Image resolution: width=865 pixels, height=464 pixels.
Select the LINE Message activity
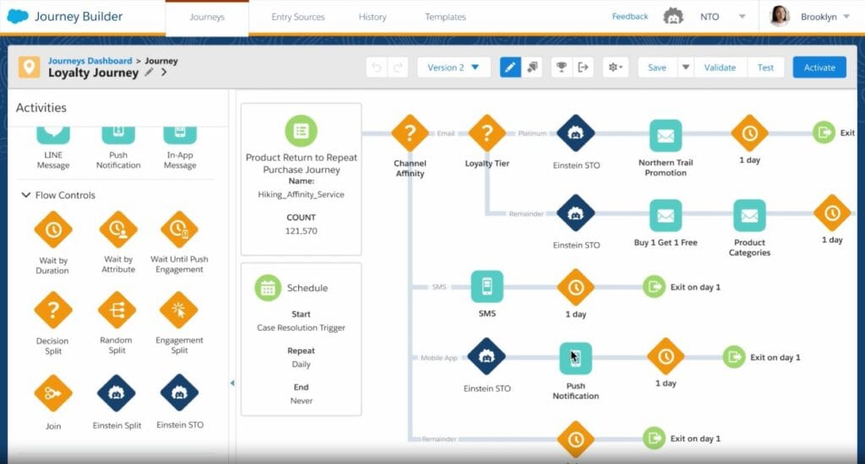(53, 134)
